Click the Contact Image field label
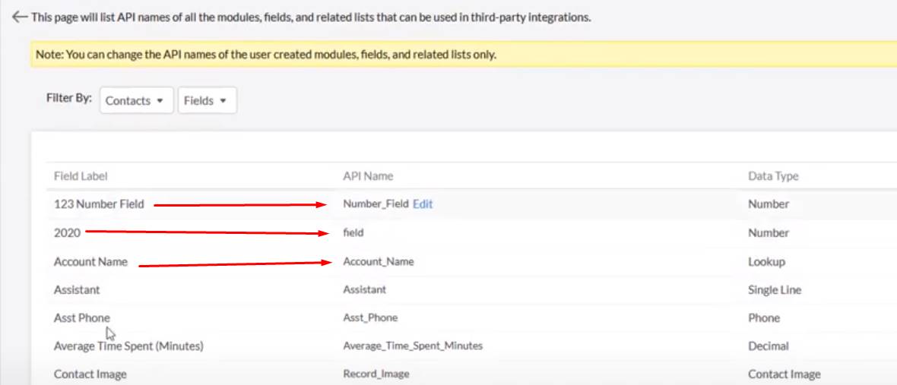This screenshot has height=385, width=897. [90, 374]
